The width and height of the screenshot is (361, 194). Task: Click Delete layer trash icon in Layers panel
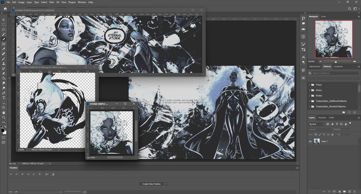(354, 191)
